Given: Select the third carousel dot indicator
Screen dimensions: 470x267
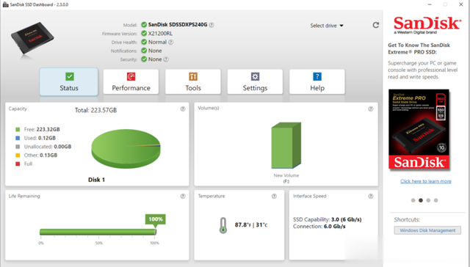Looking at the screenshot, I should tap(428, 200).
